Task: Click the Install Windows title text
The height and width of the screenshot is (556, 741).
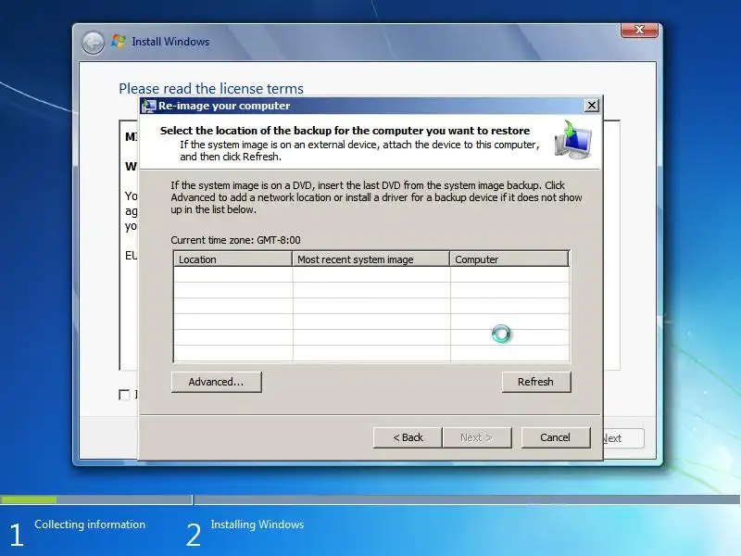Action: click(x=170, y=42)
